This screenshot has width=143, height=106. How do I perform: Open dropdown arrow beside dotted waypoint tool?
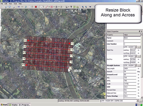pos(69,7)
